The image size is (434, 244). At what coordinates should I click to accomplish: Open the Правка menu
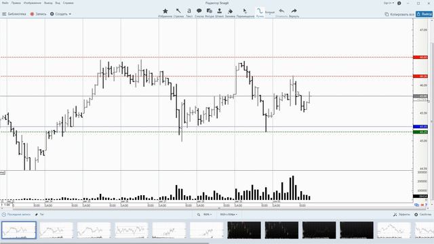coord(16,3)
